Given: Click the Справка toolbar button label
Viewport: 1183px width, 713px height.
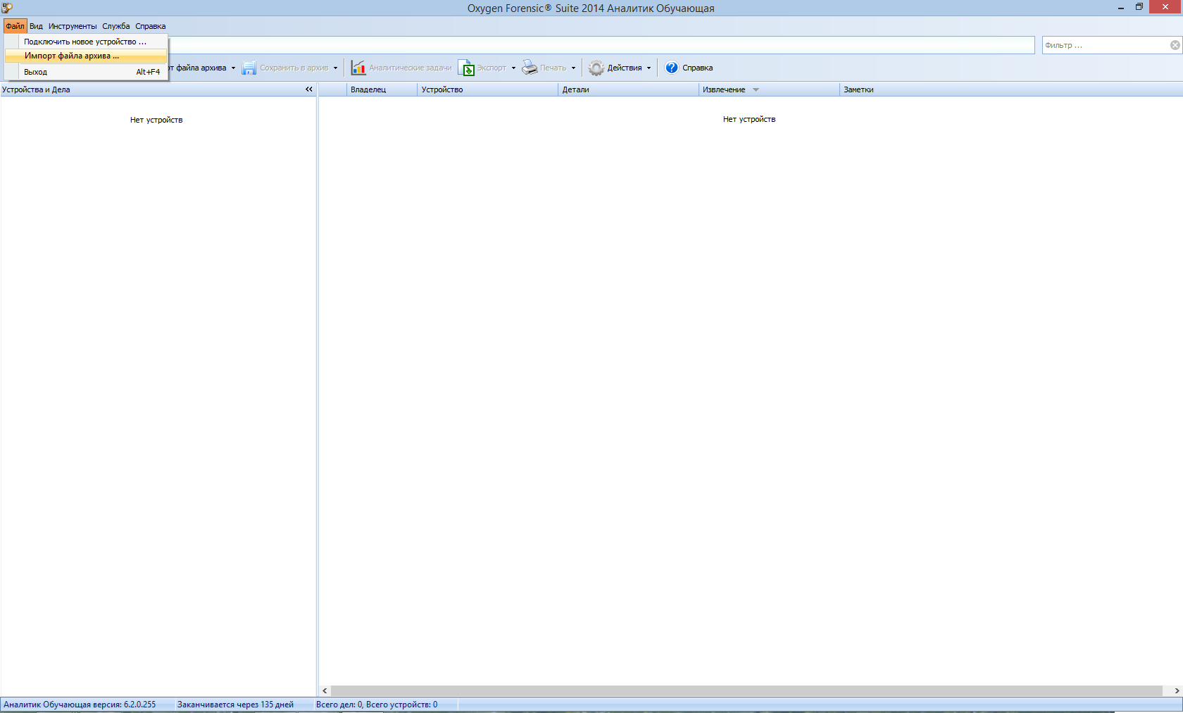Looking at the screenshot, I should coord(698,68).
